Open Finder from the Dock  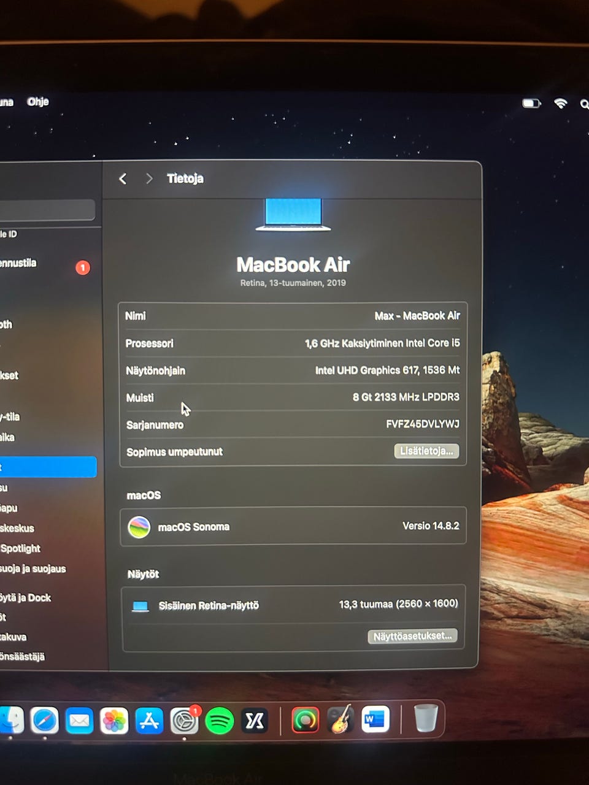[11, 721]
